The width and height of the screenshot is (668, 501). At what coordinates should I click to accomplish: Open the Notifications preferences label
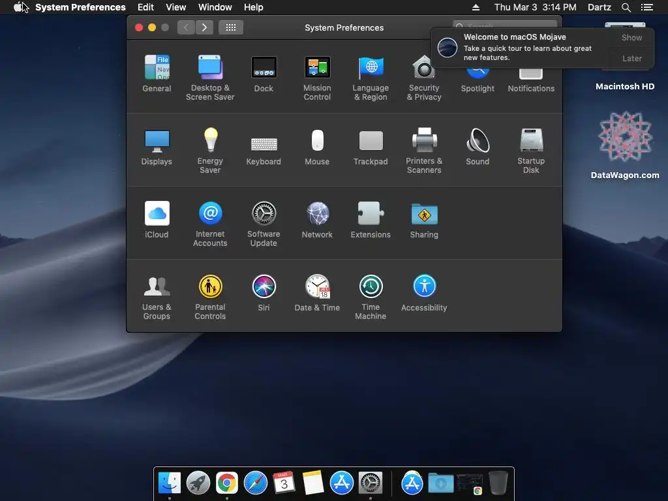coord(531,89)
